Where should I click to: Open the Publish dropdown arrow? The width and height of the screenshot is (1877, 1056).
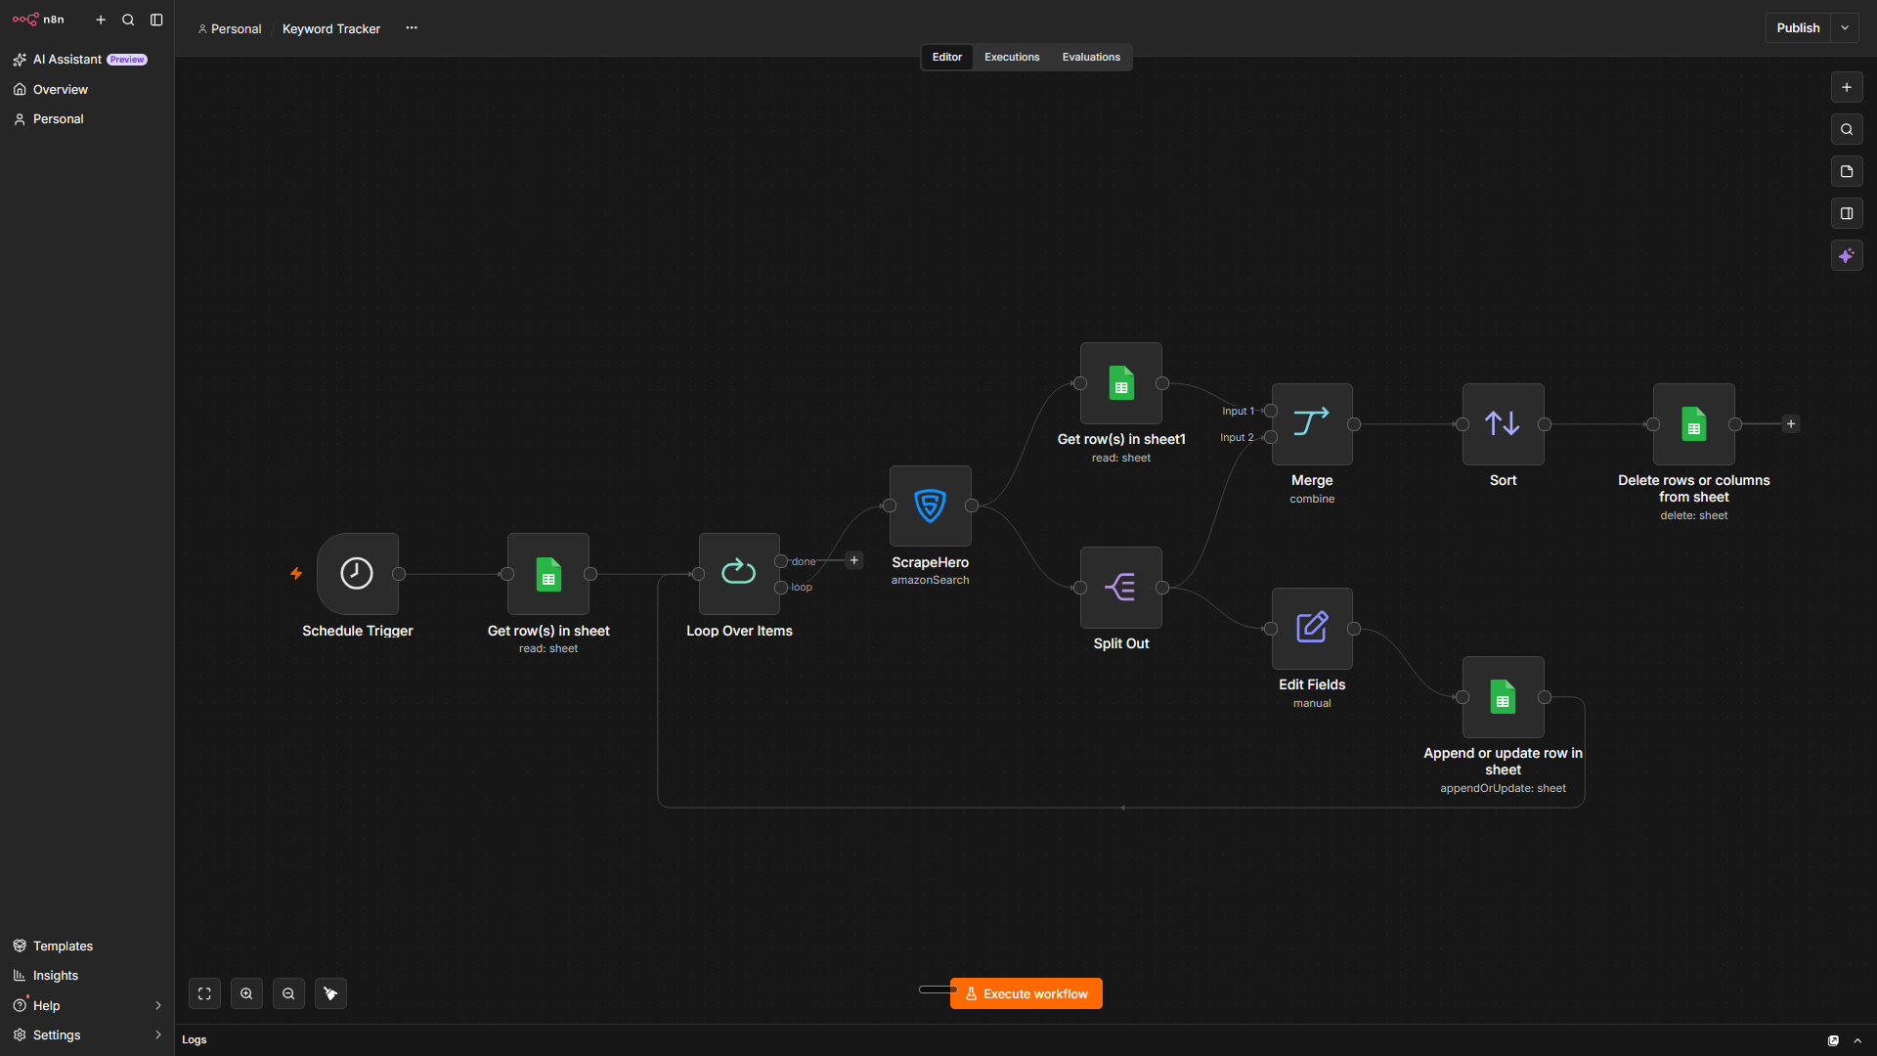point(1845,27)
